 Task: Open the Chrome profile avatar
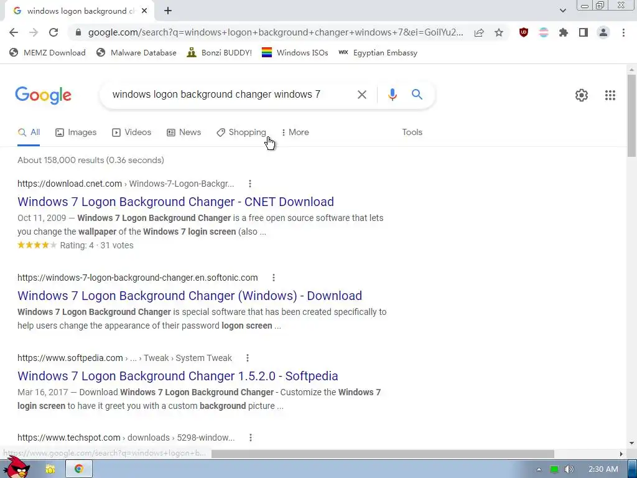tap(603, 32)
